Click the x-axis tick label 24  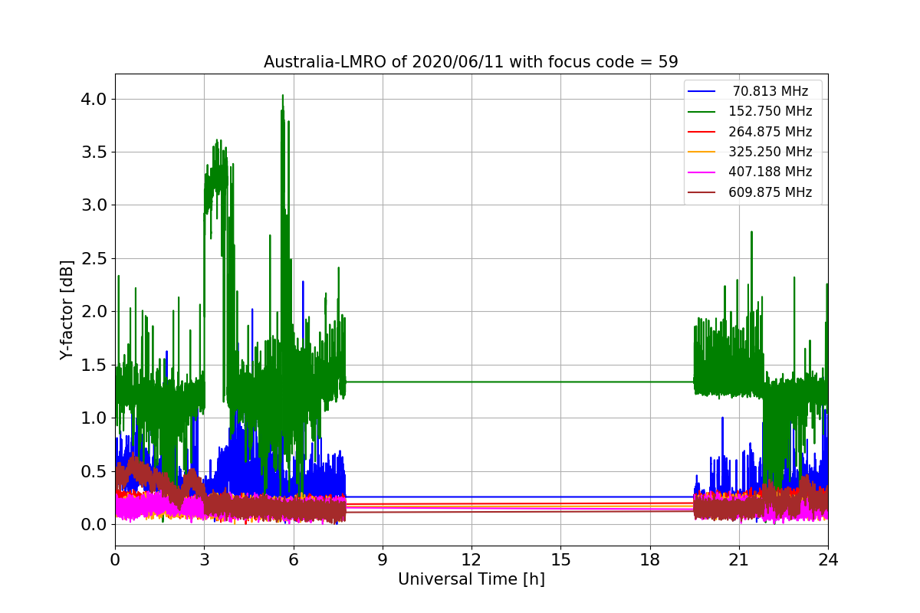(x=828, y=560)
